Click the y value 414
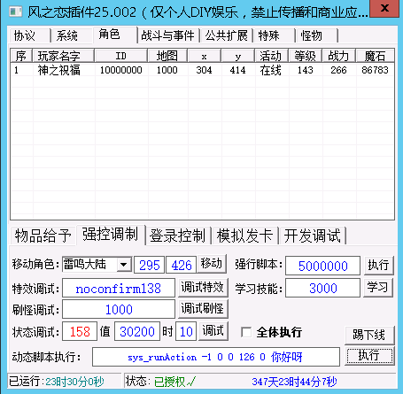 tap(237, 70)
